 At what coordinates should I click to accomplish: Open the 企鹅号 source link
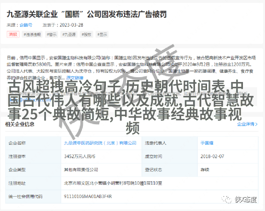click(x=26, y=25)
